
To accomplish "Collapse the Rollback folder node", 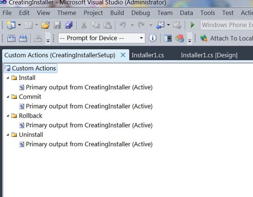I will [7, 116].
